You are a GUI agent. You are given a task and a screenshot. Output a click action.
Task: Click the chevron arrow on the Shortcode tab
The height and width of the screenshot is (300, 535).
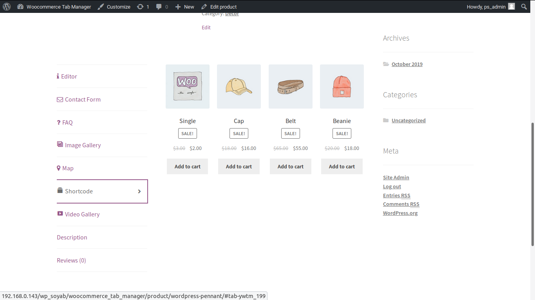(139, 191)
